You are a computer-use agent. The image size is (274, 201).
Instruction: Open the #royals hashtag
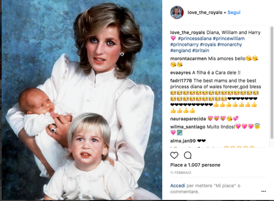(208, 44)
